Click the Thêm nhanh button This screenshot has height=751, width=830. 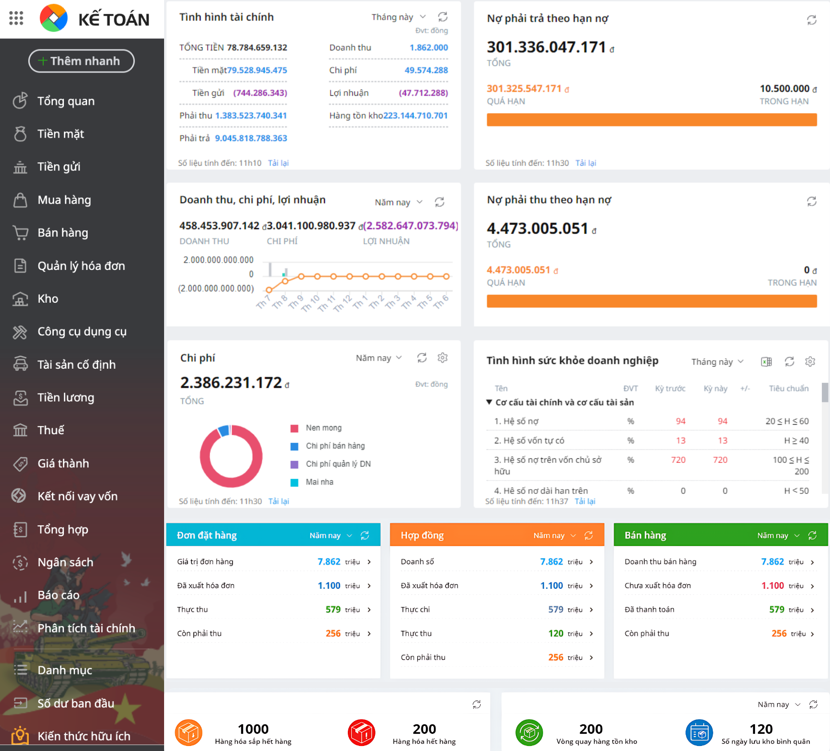[x=82, y=61]
